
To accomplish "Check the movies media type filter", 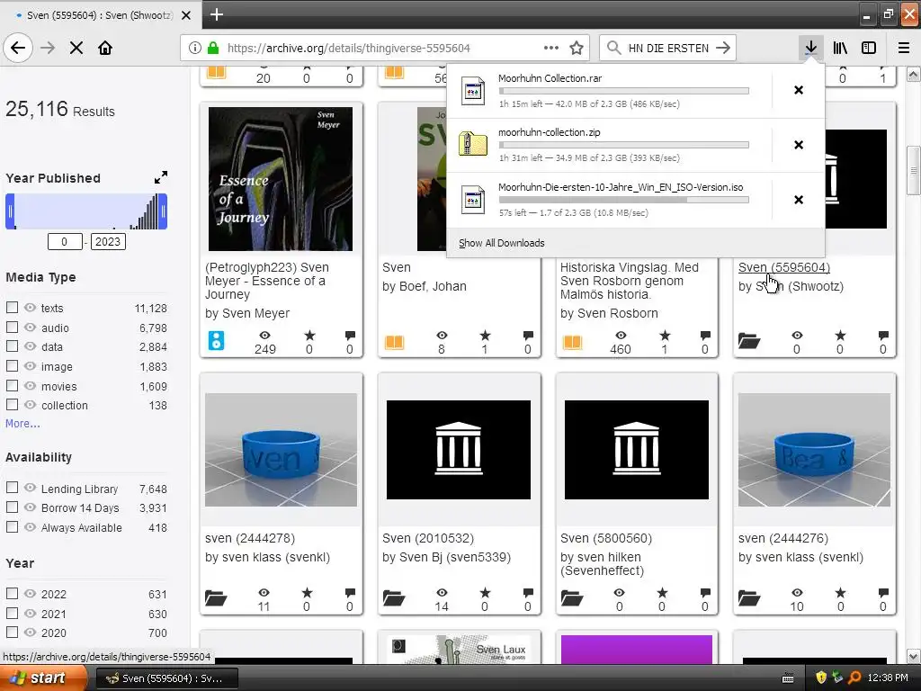I will (x=12, y=386).
